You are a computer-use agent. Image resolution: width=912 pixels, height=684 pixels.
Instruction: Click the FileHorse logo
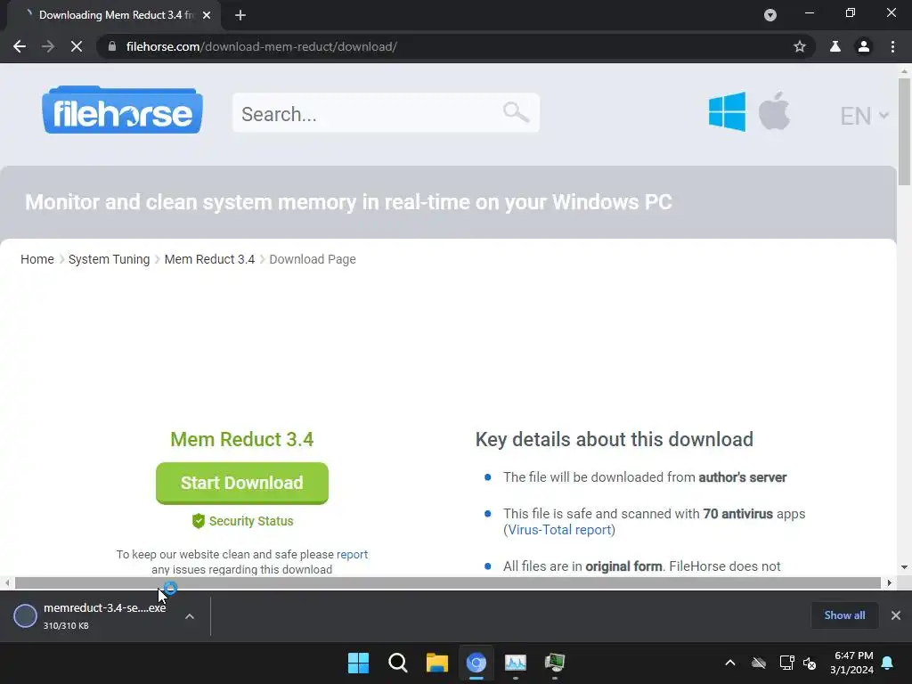tap(122, 110)
